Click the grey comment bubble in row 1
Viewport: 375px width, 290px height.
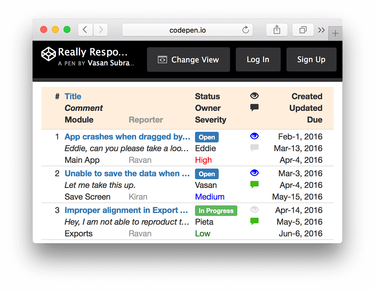(x=254, y=148)
